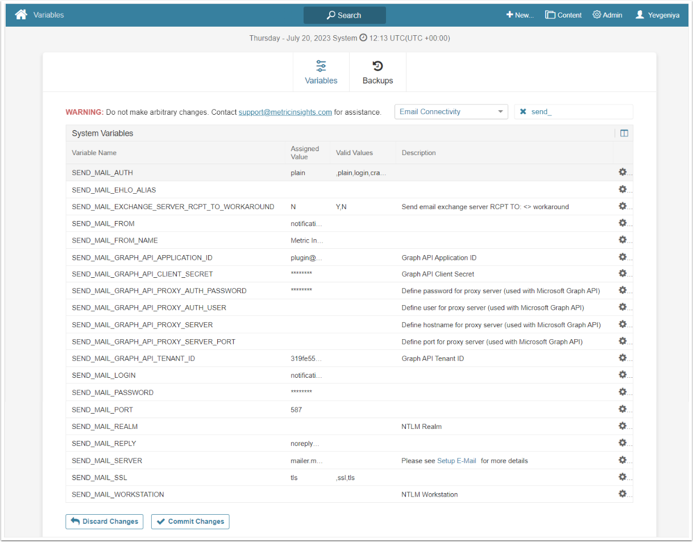Open gear settings for SEND_MAIL_PASSWORD row
Screen dimensions: 693x542
pos(623,392)
